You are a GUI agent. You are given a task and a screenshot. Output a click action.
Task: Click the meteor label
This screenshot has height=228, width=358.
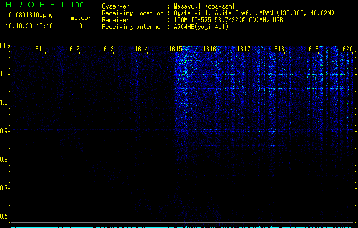tap(81, 18)
